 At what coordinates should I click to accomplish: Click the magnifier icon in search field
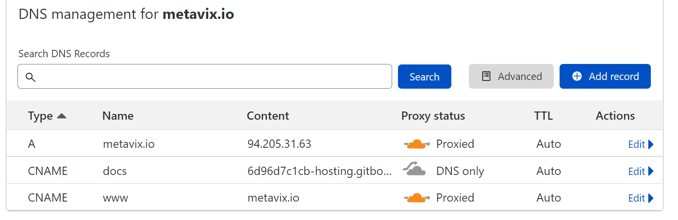(31, 77)
